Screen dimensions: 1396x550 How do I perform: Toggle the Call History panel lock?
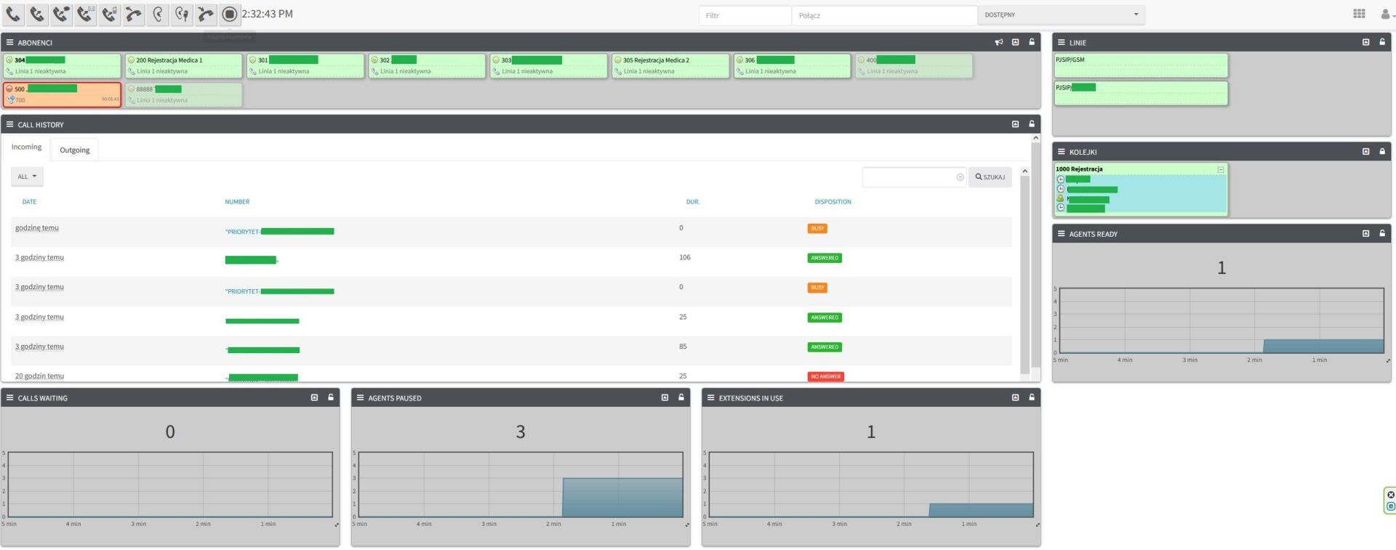click(x=1032, y=124)
